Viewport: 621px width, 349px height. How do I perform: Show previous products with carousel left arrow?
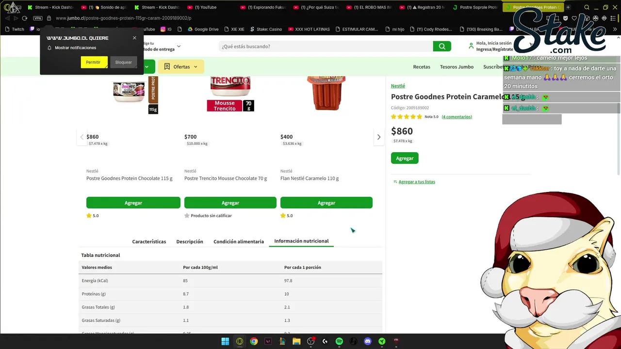[x=82, y=137]
